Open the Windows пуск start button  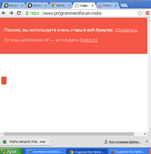[11, 151]
